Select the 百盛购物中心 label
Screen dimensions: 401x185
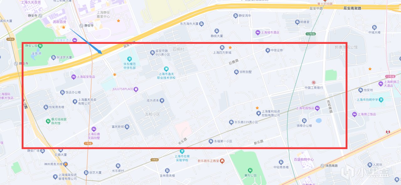point(304,159)
